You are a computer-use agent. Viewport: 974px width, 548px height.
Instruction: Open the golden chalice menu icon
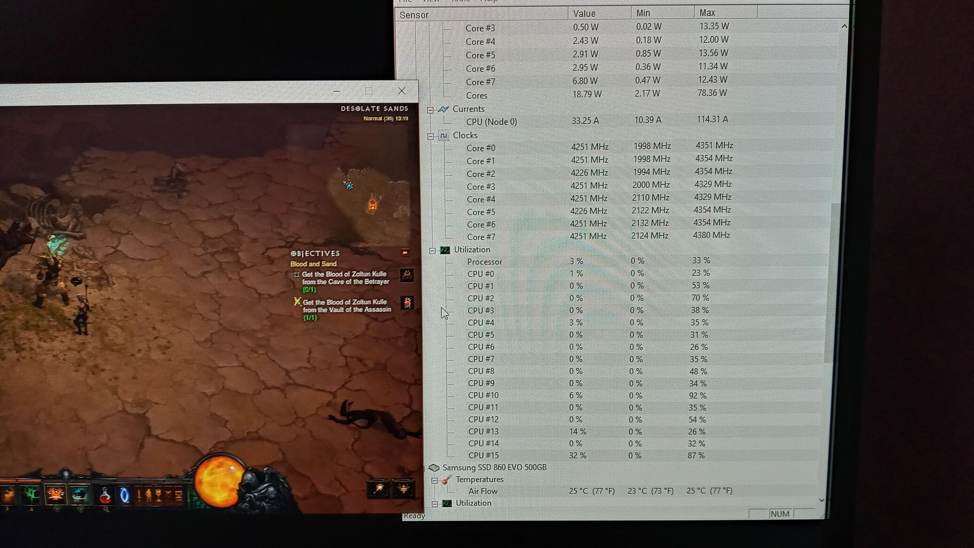tap(159, 496)
